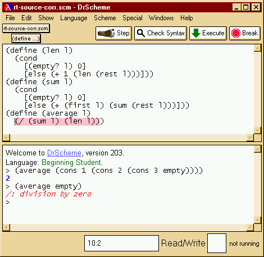Click interactions pane scroll-right arrow
This screenshot has height=257, width=264.
pyautogui.click(x=250, y=228)
